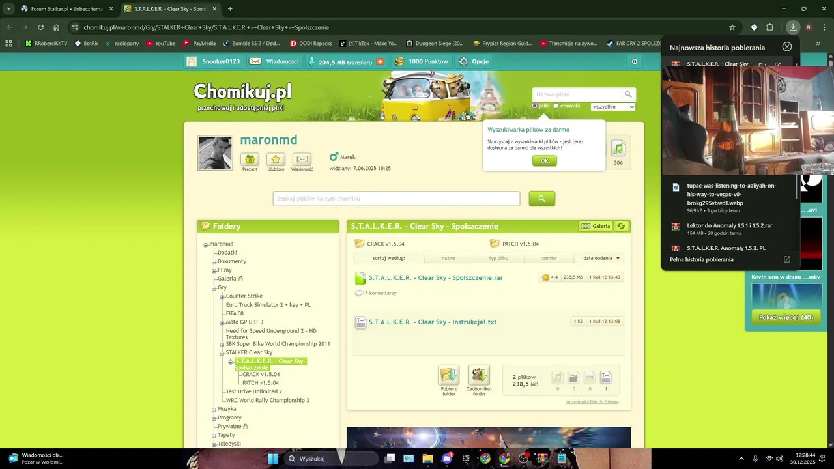This screenshot has height=469, width=834.
Task: Click OK in the search tooltip
Action: 544,161
